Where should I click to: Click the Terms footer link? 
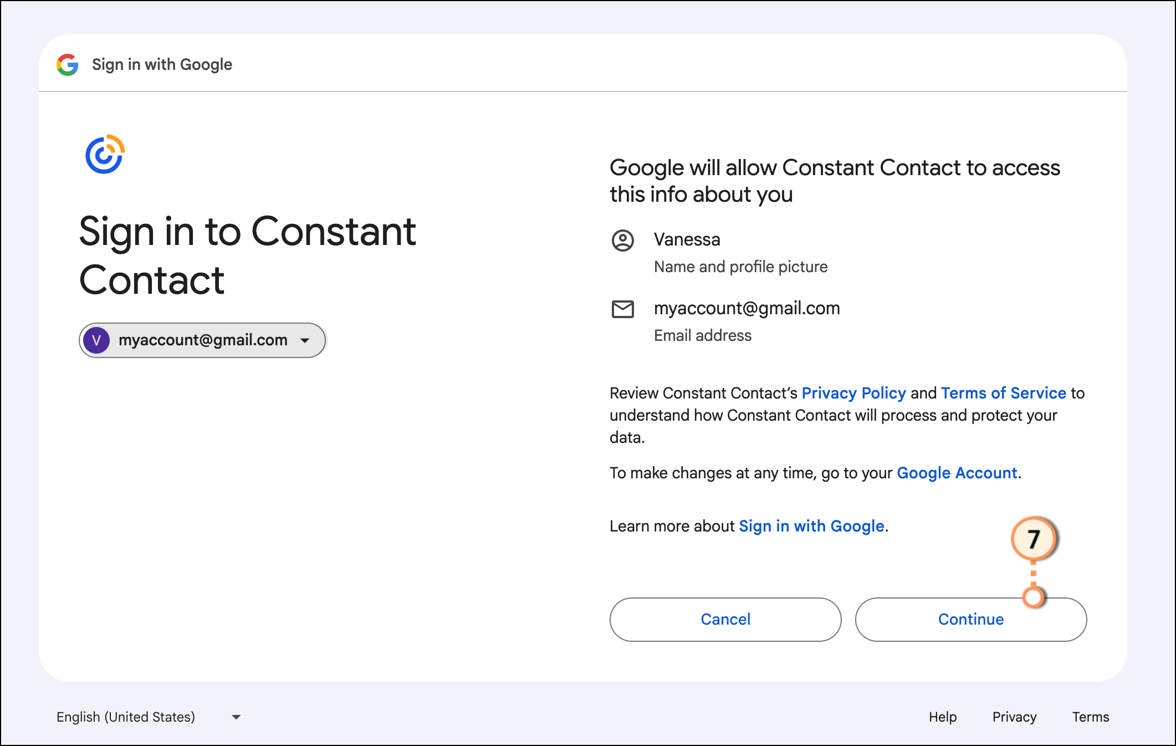[1091, 717]
